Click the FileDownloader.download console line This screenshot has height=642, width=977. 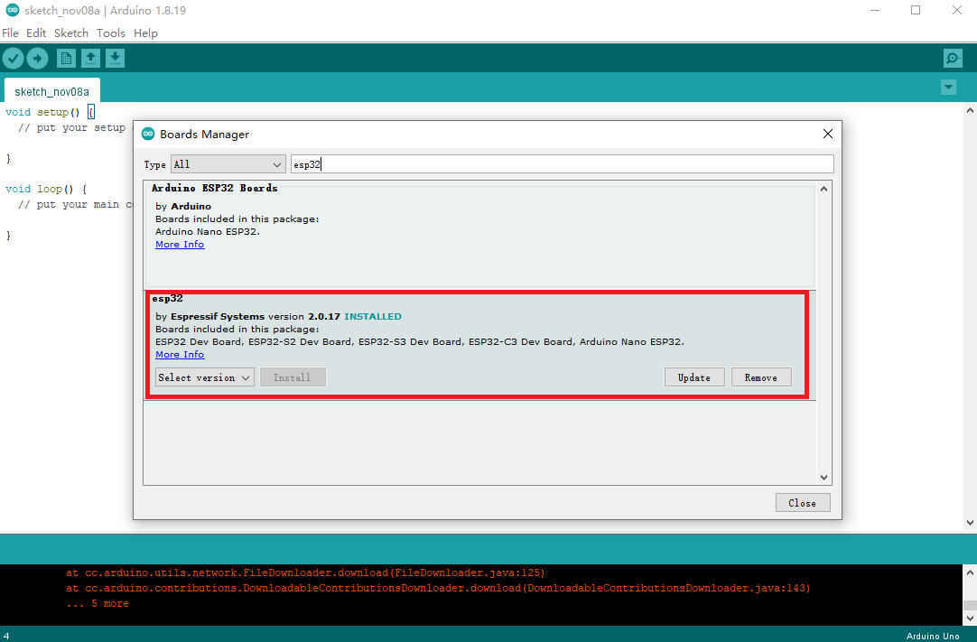point(305,572)
